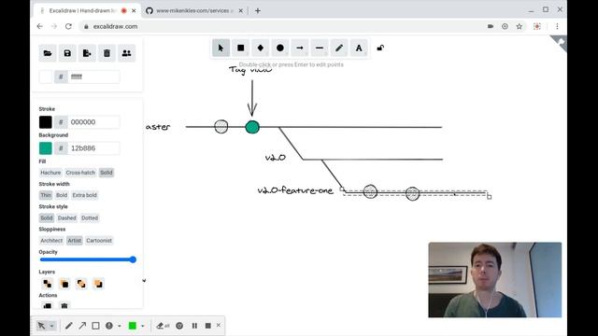Expand the recorder cursor tool dropdown
The width and height of the screenshot is (598, 336).
tap(52, 326)
